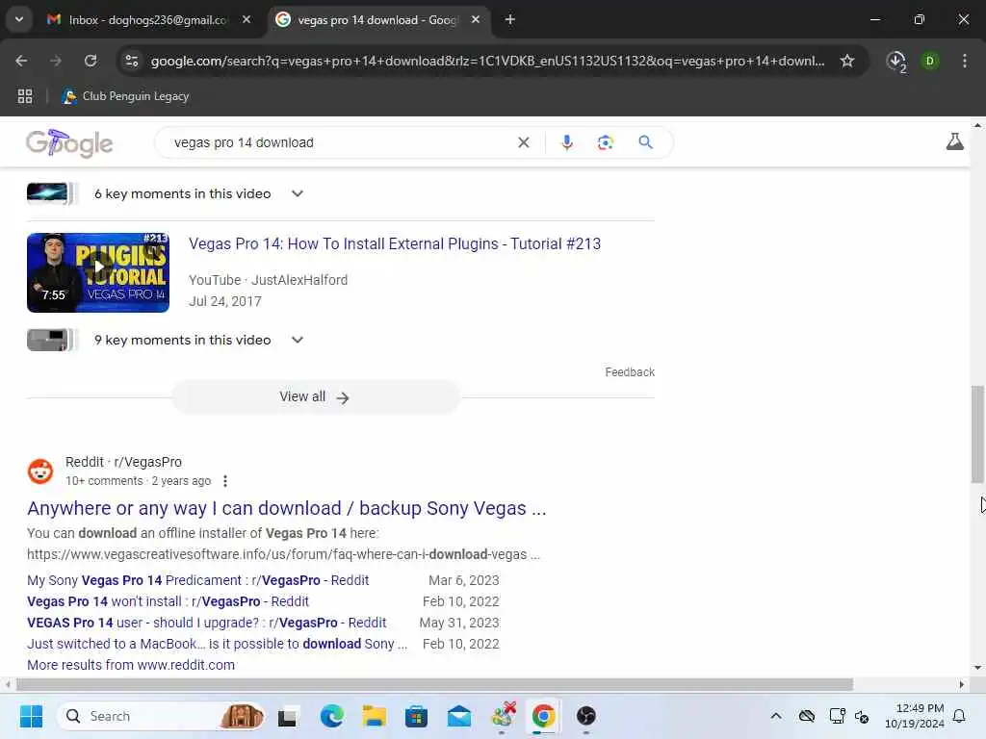
Task: Click the taskbar Search box
Action: pyautogui.click(x=161, y=716)
